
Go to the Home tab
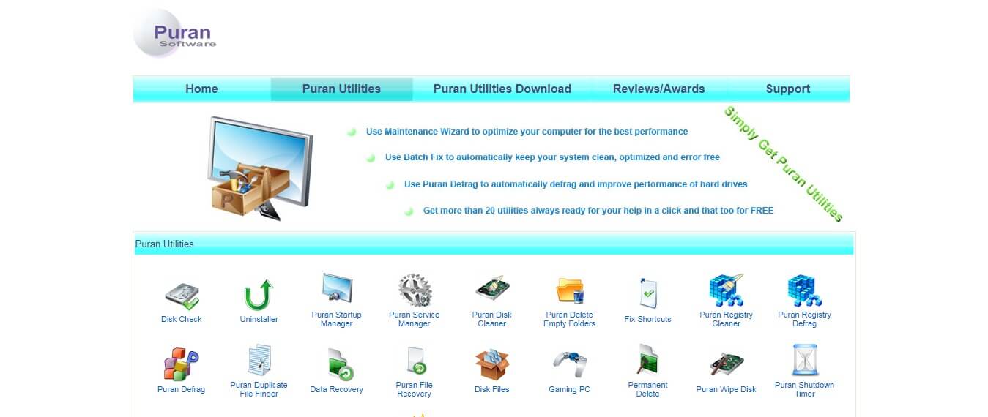coord(201,89)
